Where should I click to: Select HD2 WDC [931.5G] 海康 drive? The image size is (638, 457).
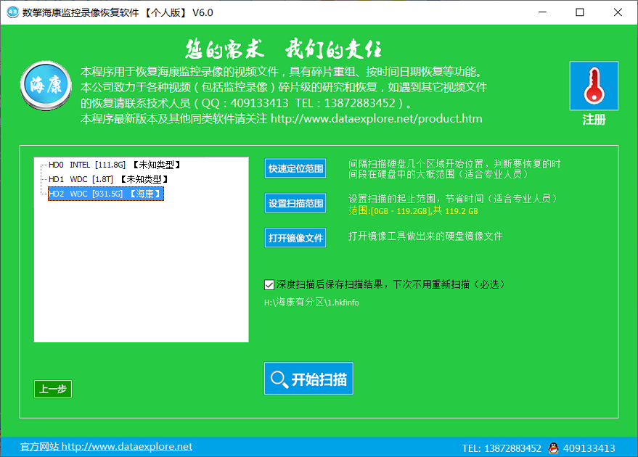click(106, 194)
